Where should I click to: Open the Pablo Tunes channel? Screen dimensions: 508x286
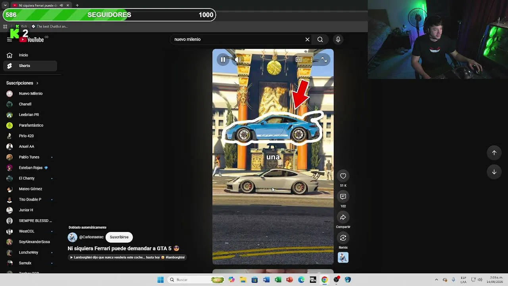click(30, 157)
